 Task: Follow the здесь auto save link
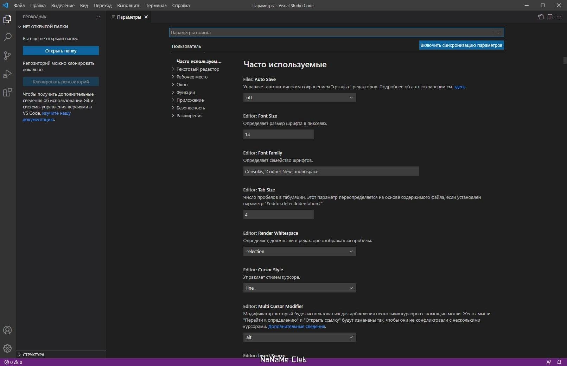point(460,87)
